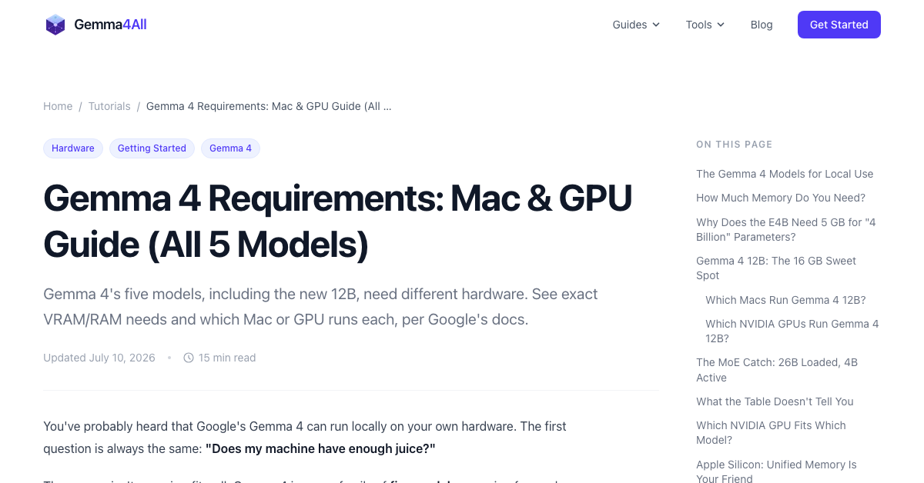Jump to Which NVIDIA GPUs Run Gemma 4 12B?
Screen dimensions: 924x483
[792, 331]
